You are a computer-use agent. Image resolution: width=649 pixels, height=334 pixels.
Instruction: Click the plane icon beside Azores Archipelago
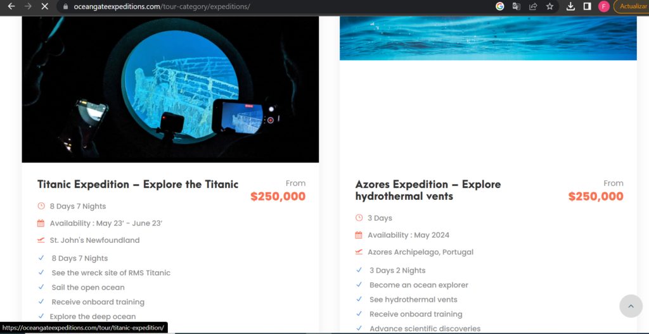tap(359, 252)
